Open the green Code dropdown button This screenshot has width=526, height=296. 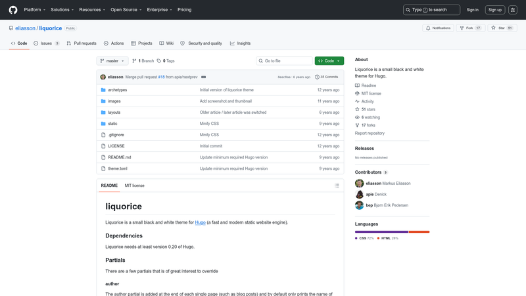click(x=329, y=61)
